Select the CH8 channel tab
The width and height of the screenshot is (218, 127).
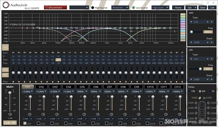point(123,87)
